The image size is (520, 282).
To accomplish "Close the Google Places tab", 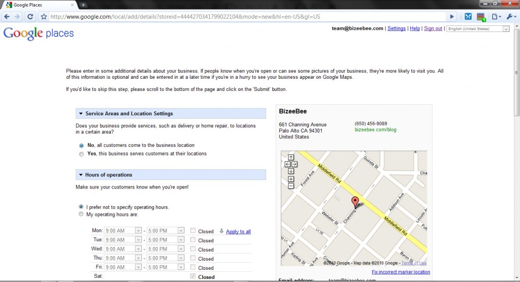I will [x=72, y=5].
